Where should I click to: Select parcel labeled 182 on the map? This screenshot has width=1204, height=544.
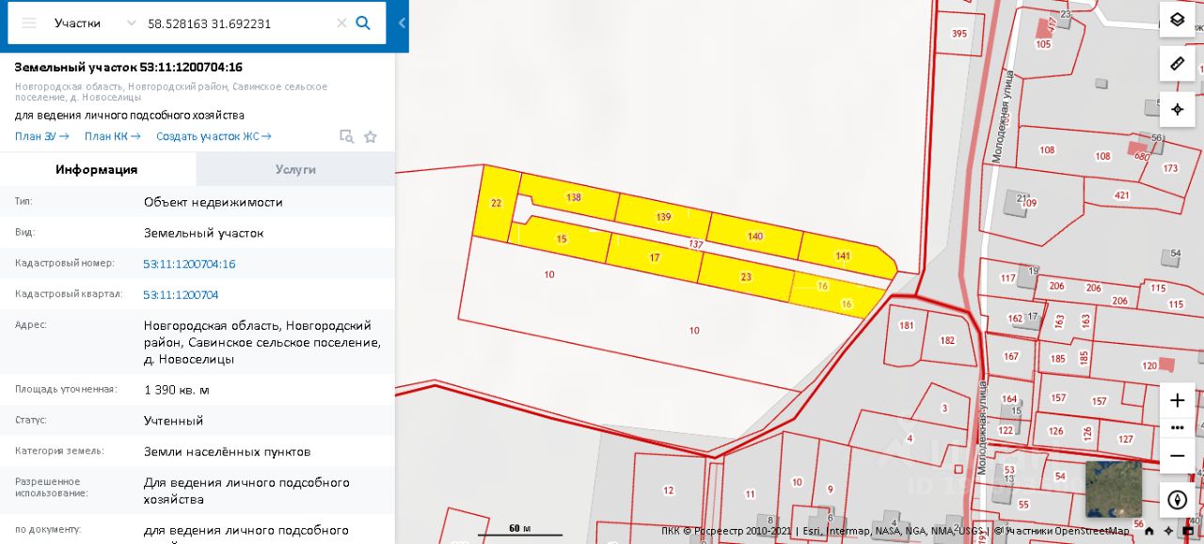[947, 340]
